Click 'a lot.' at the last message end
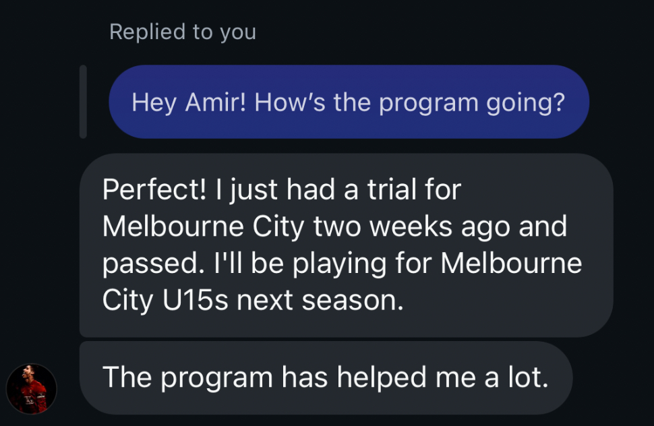 pyautogui.click(x=514, y=378)
